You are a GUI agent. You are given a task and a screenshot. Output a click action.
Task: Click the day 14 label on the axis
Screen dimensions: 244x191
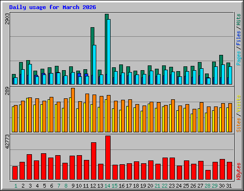click(107, 186)
